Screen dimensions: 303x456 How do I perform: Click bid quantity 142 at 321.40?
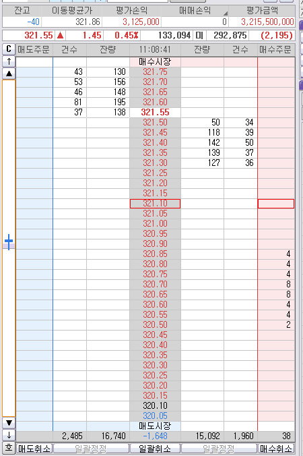202,143
